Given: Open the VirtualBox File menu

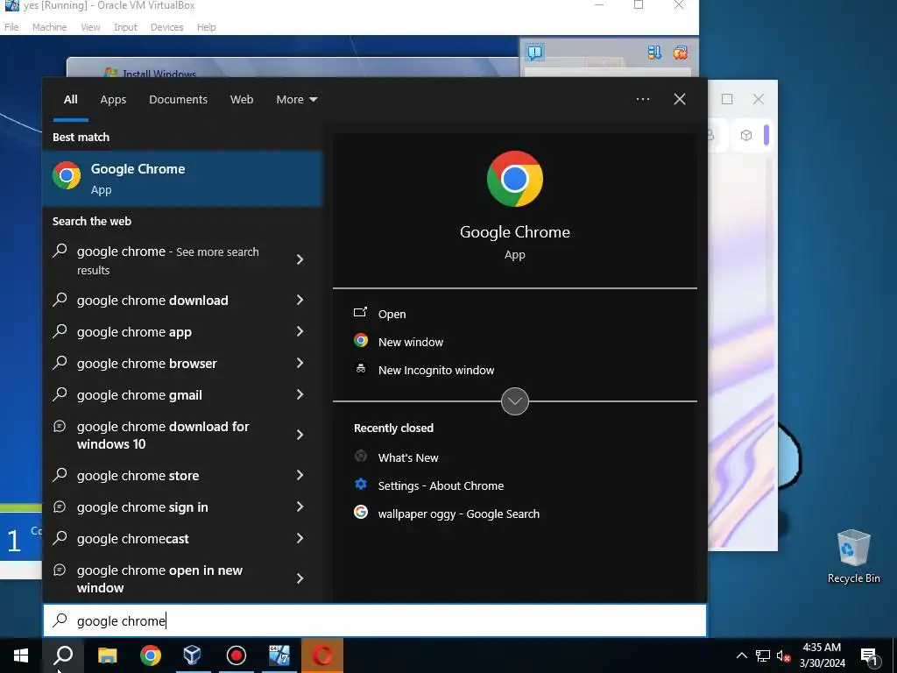Looking at the screenshot, I should coord(11,27).
